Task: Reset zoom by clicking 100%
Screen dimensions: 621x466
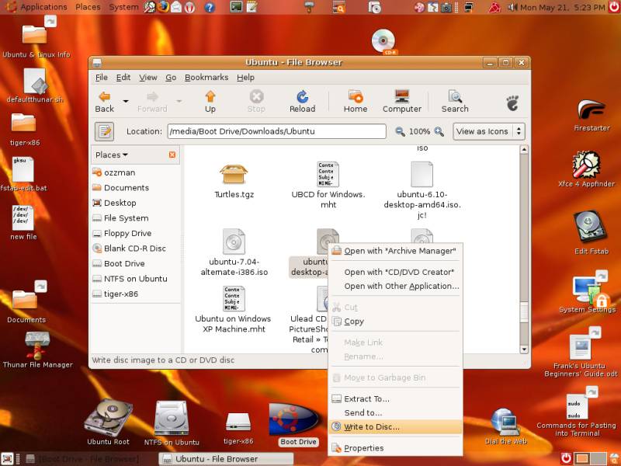Action: click(419, 131)
